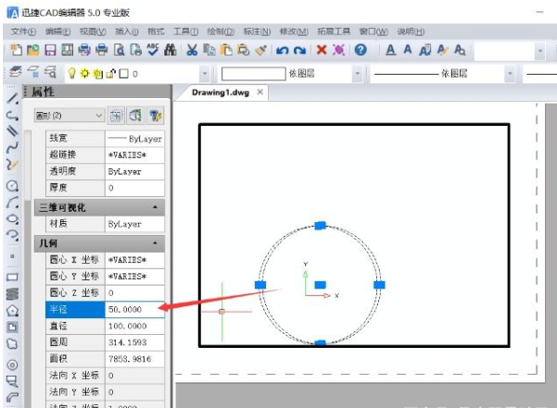Select the Arc tool in left toolbar
Viewport: 557px width, 408px height.
coord(12,203)
